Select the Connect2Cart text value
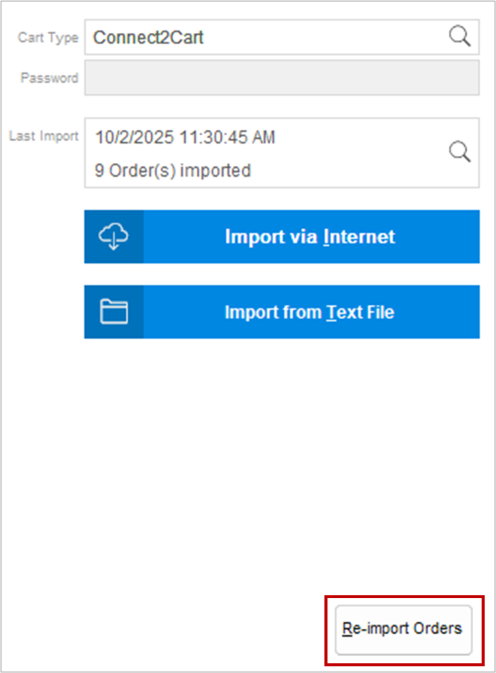The height and width of the screenshot is (673, 496). click(148, 37)
